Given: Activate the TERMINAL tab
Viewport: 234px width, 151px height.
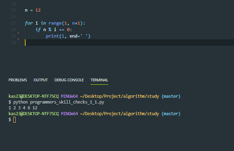Looking at the screenshot, I should (x=99, y=80).
